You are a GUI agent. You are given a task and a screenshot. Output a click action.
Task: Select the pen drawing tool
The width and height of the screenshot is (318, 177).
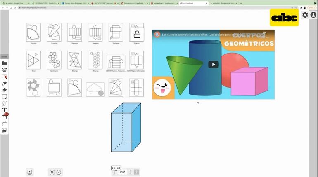coord(5,83)
